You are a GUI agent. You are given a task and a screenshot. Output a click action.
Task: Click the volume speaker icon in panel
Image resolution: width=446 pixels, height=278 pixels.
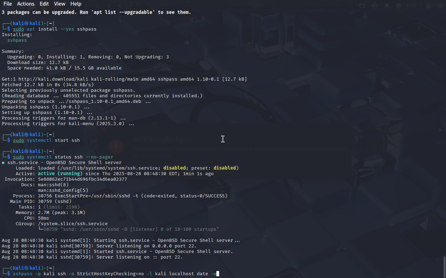(x=375, y=6)
